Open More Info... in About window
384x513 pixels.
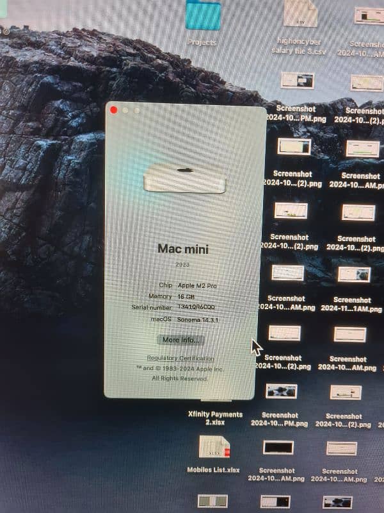pos(181,340)
